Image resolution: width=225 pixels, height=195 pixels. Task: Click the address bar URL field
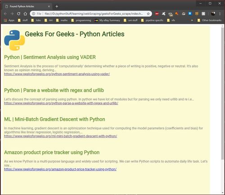[x=94, y=13]
